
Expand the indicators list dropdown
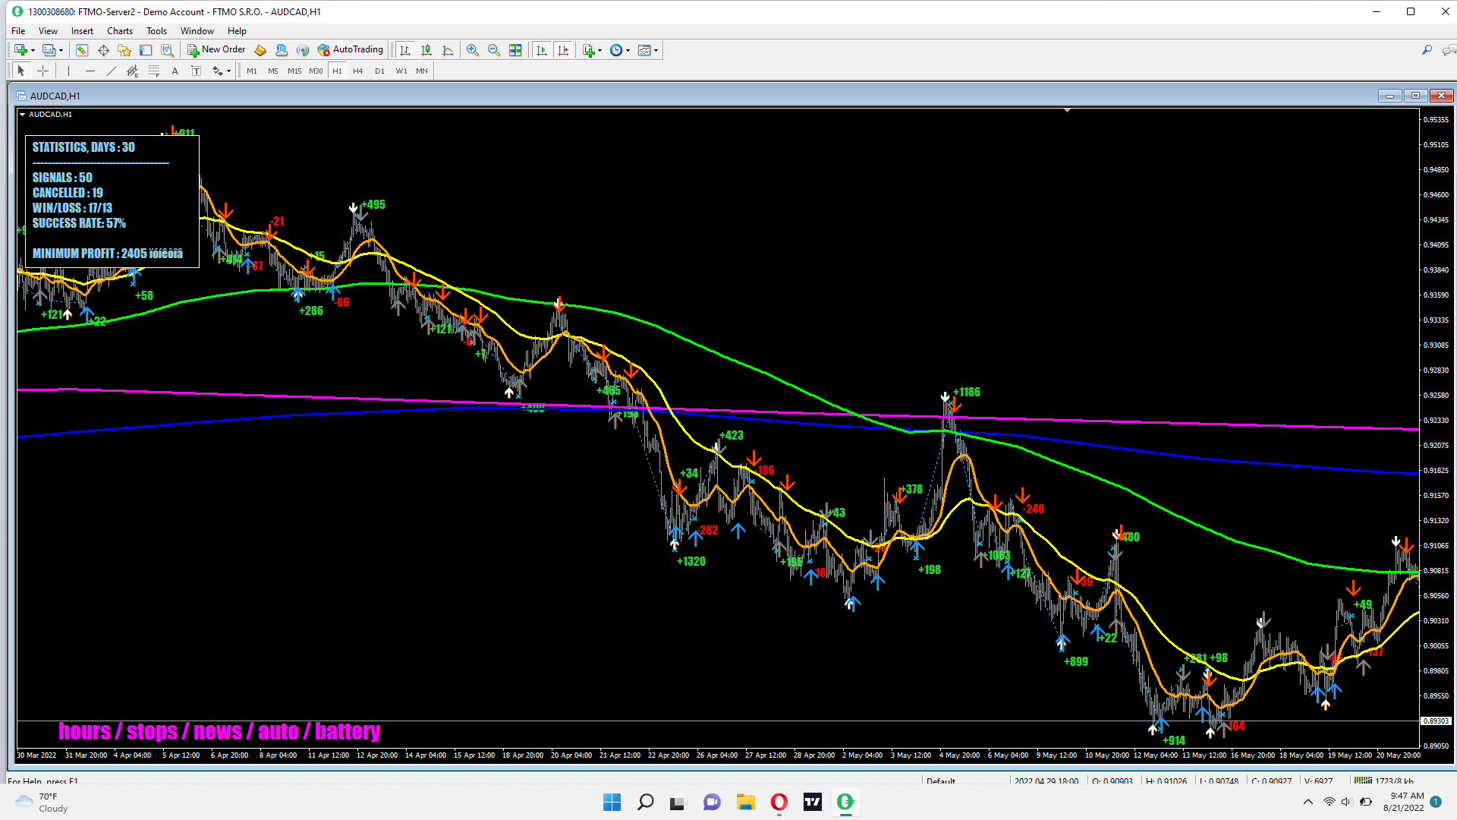click(x=599, y=51)
